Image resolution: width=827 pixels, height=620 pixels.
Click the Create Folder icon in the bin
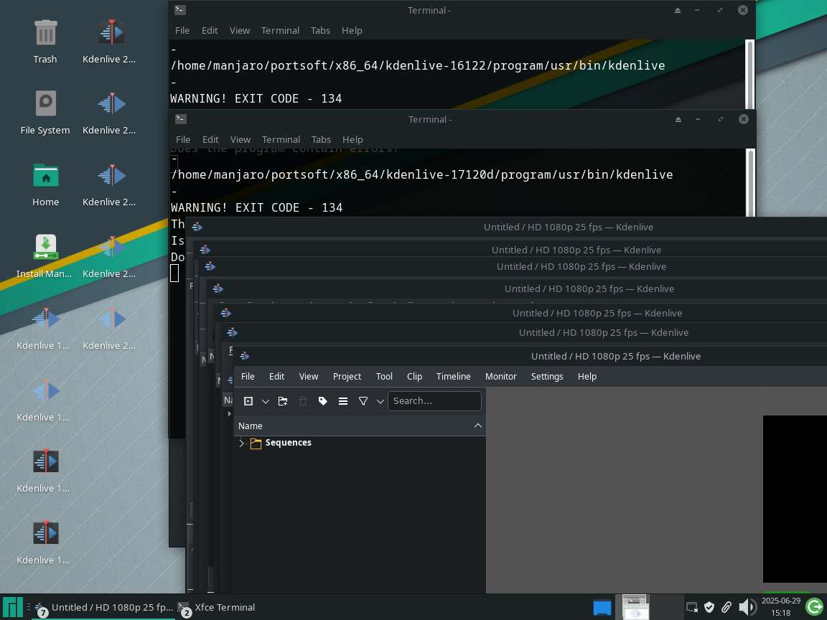[x=283, y=401]
